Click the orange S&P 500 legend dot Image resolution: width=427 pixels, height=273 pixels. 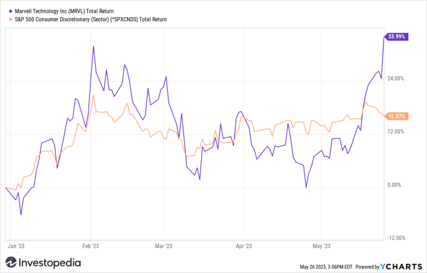[x=10, y=20]
